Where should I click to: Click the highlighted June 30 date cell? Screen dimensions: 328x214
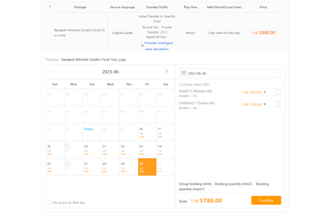pos(147,167)
